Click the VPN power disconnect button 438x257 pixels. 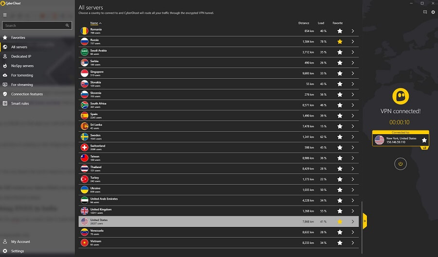click(401, 164)
